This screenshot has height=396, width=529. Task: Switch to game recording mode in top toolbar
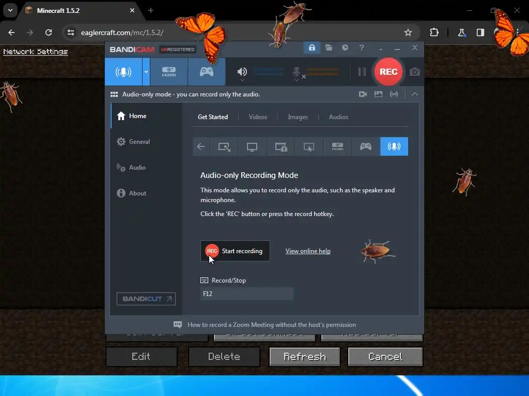pos(207,72)
